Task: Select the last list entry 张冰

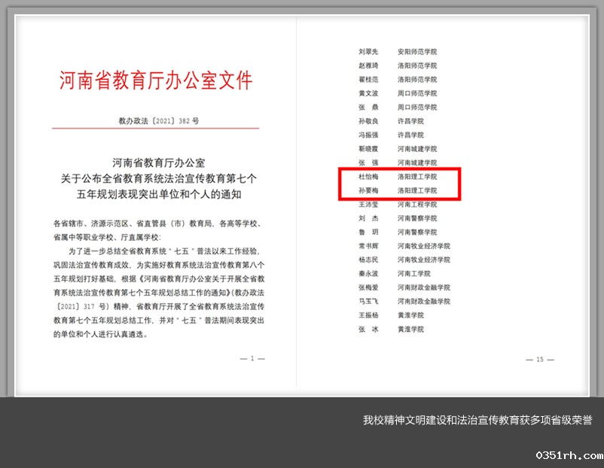Action: click(368, 330)
